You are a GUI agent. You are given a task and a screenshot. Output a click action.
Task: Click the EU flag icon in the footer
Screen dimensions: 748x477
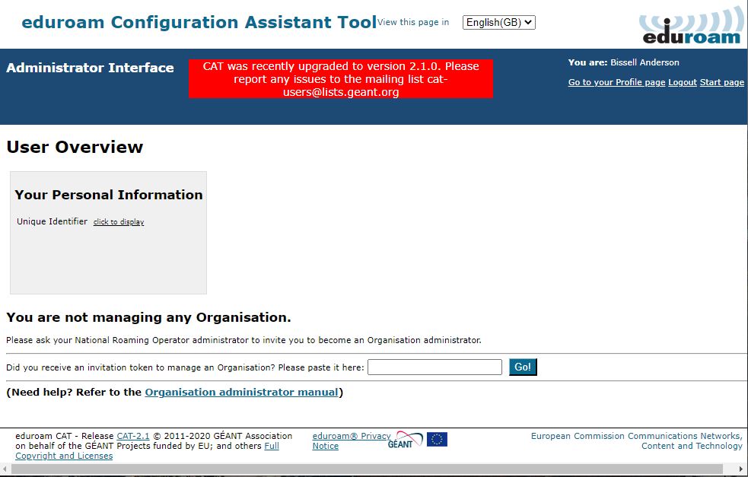(437, 439)
